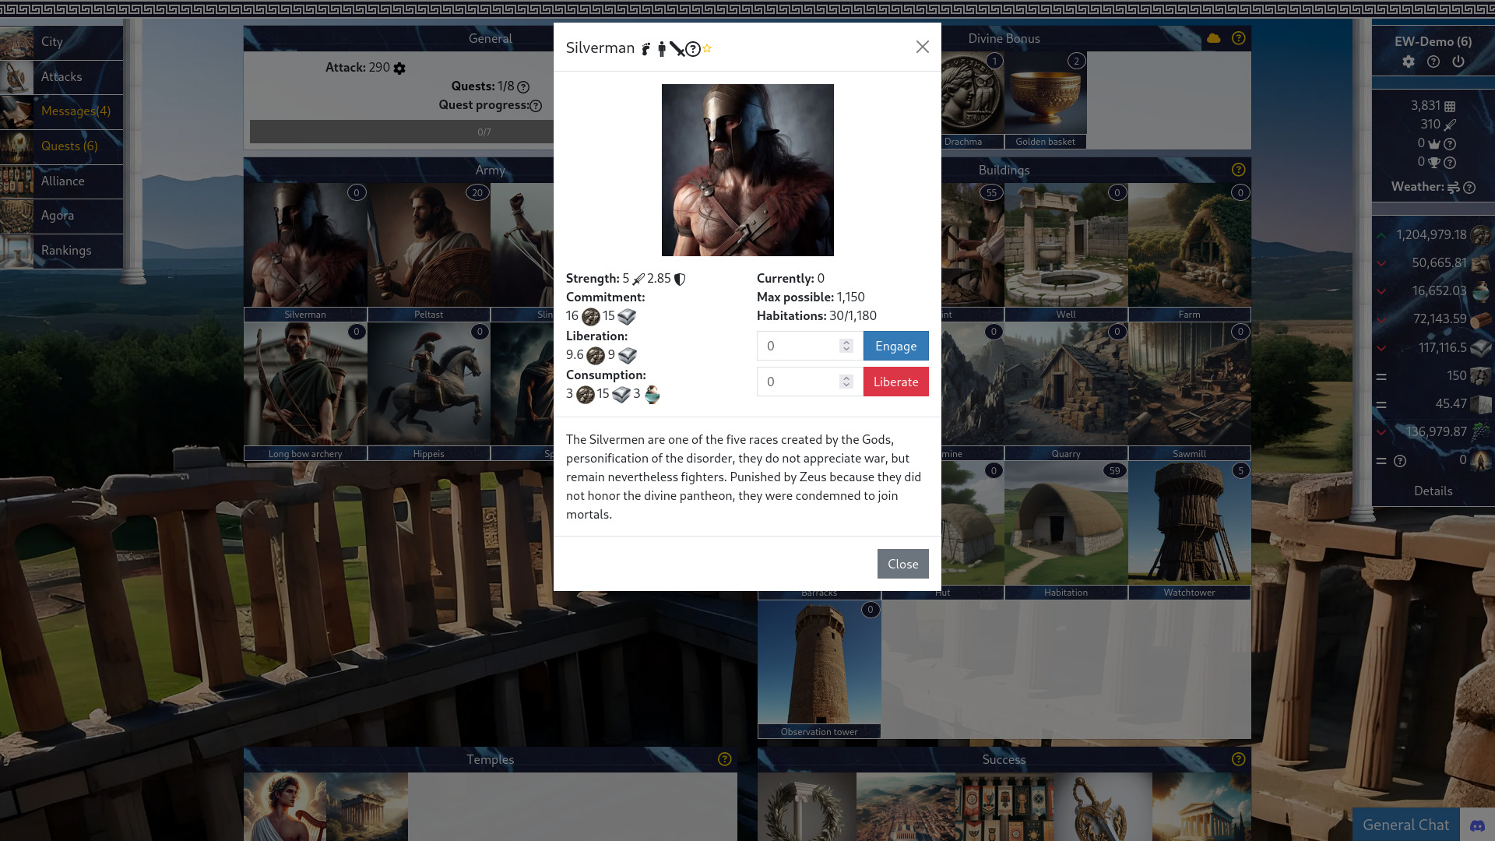Click the Attack settings gear icon
The width and height of the screenshot is (1495, 841).
pos(399,69)
